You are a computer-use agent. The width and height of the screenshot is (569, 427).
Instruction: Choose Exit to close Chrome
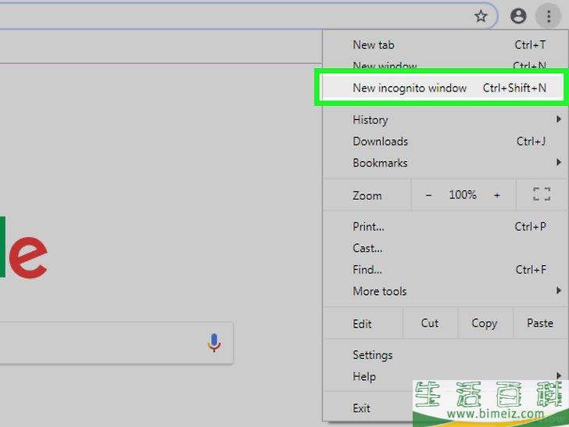(368, 408)
